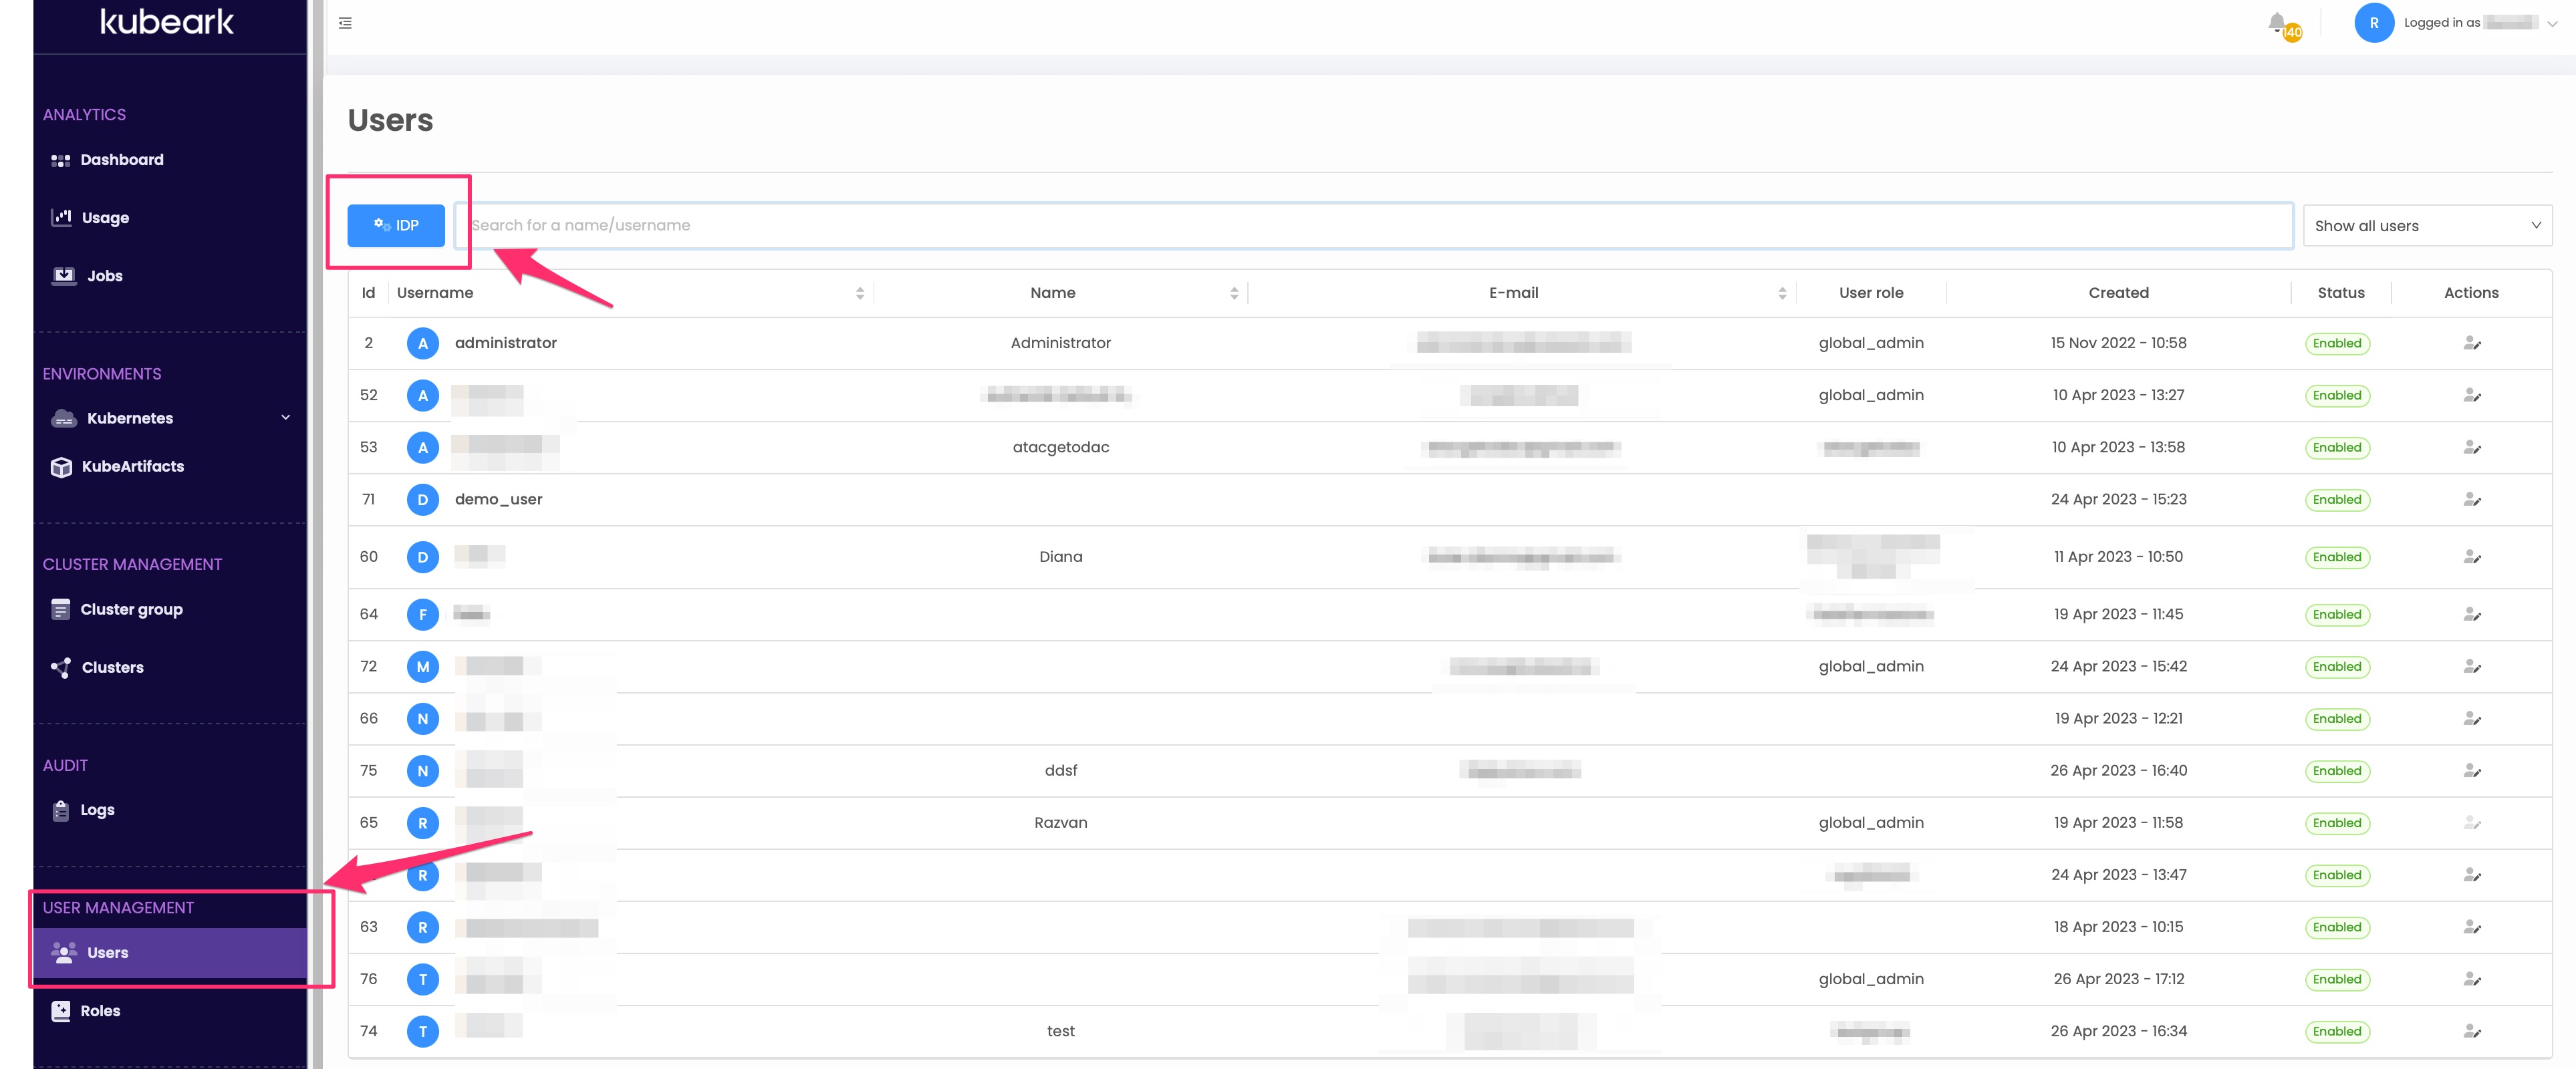Open the Dashboard from the Analytics sidebar

121,159
